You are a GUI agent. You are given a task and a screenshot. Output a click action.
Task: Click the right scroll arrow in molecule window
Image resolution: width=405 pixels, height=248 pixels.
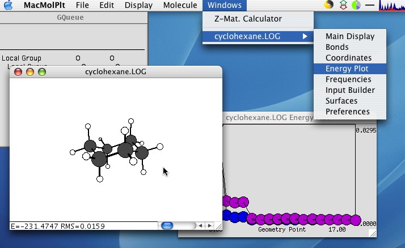(x=208, y=225)
